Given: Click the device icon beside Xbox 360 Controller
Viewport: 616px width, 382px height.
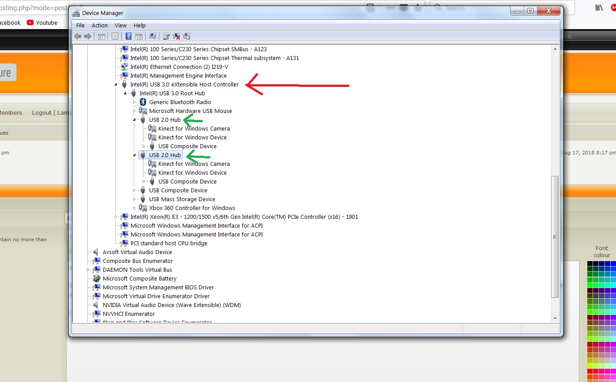Looking at the screenshot, I should tap(143, 208).
